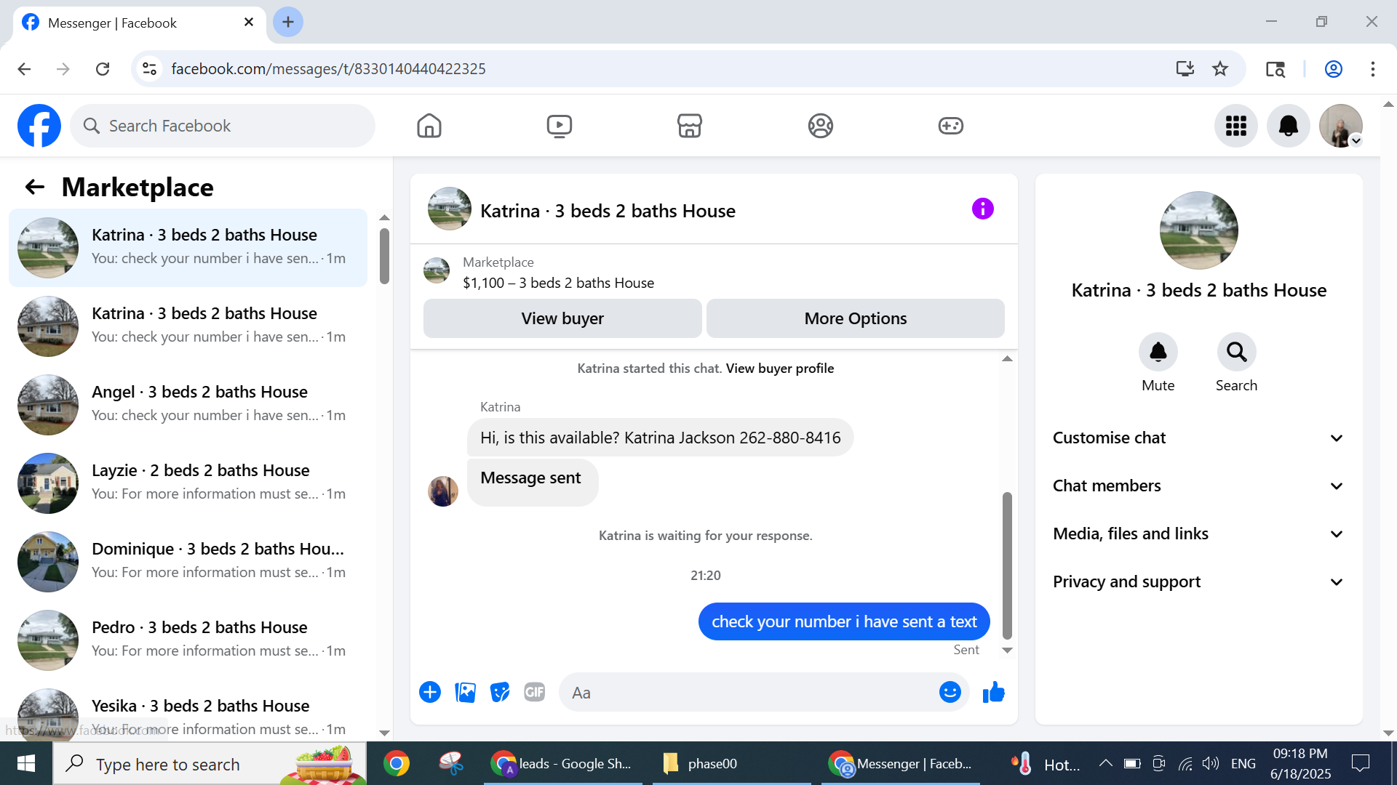Open the Groups icon in top navigation

point(820,126)
